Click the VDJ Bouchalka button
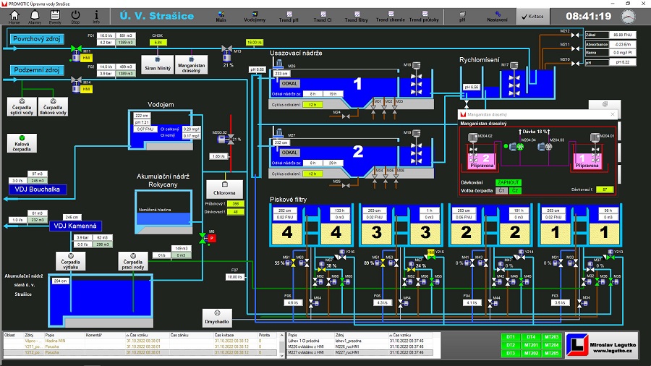This screenshot has width=651, height=366. 37,190
